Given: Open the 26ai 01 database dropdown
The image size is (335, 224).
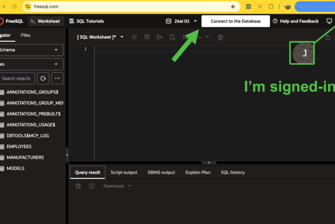Looking at the screenshot, I should click(x=181, y=21).
